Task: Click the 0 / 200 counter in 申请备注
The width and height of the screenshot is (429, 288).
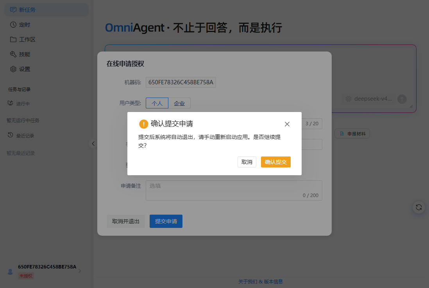Action: click(311, 196)
